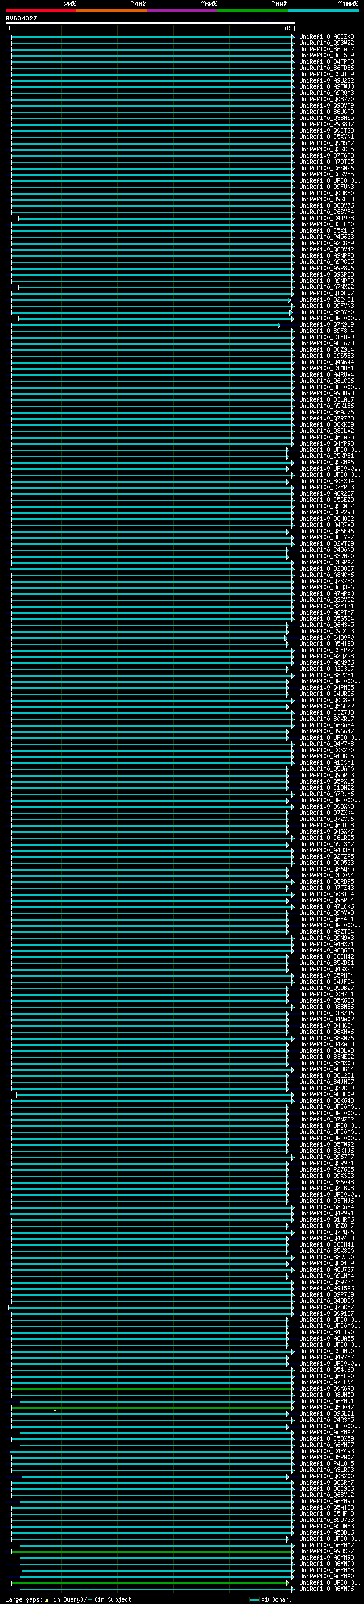
Task: Click the query end position 515
Action: 287,28
